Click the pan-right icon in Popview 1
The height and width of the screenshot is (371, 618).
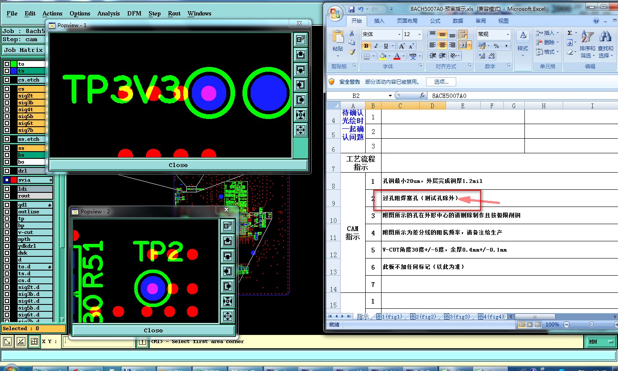point(300,100)
